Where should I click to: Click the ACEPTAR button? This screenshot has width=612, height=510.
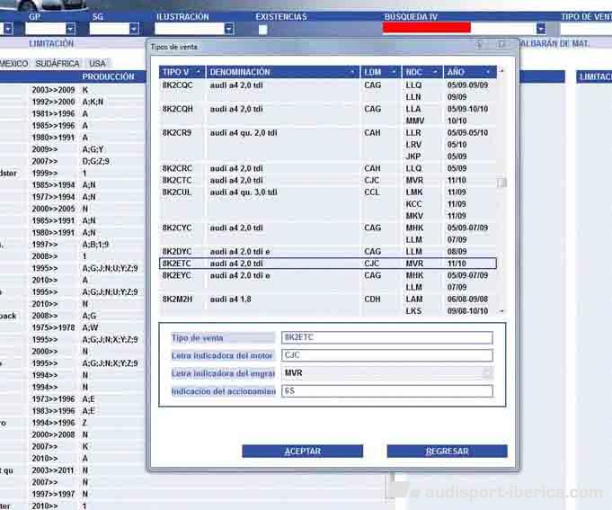pyautogui.click(x=302, y=451)
